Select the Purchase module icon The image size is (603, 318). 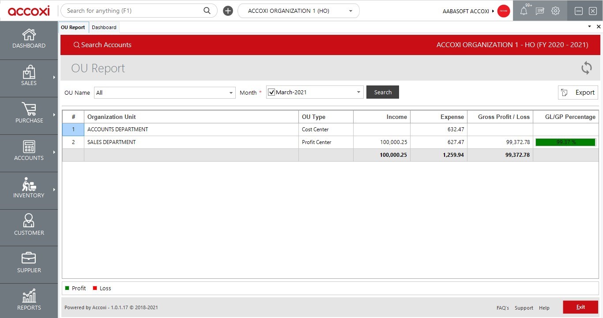[x=29, y=115]
